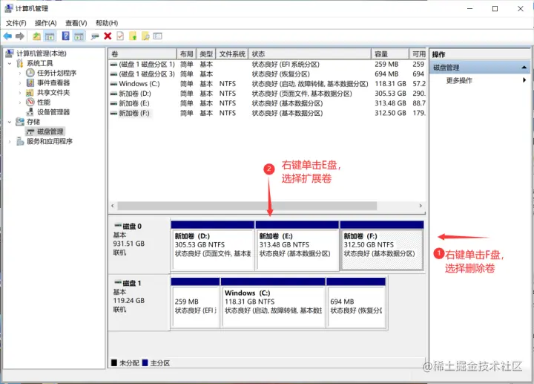The height and width of the screenshot is (384, 534).
Task: Open the 文件(F) menu
Action: tap(16, 23)
